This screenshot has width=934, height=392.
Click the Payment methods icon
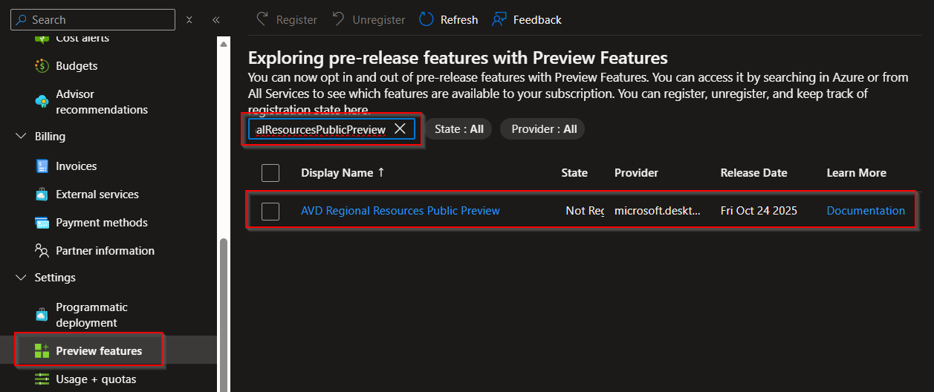point(42,223)
